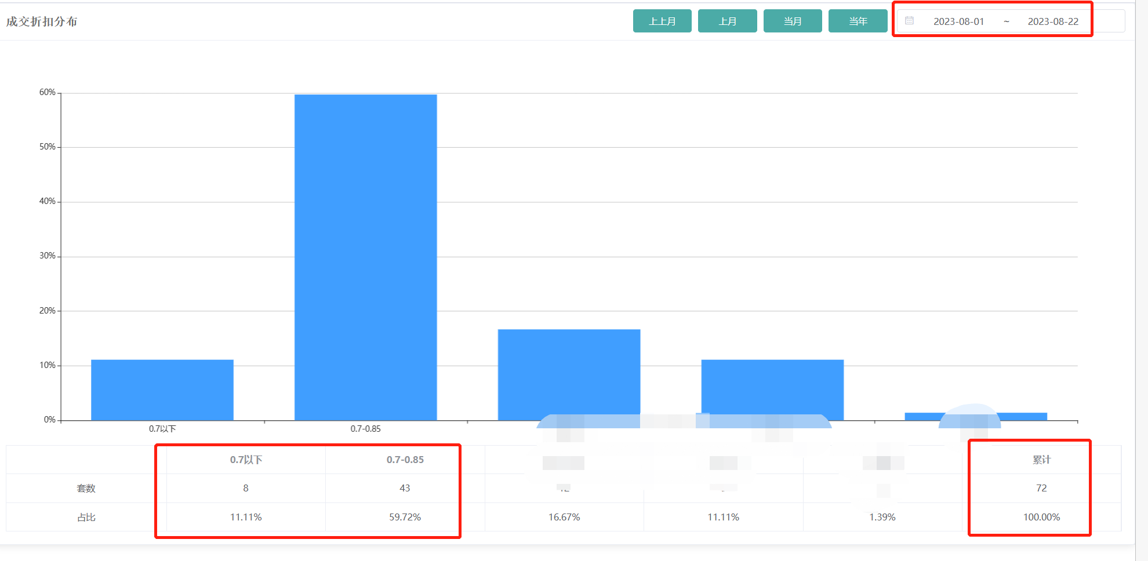Click the calendar icon in date picker
1148x561 pixels.
tap(909, 21)
